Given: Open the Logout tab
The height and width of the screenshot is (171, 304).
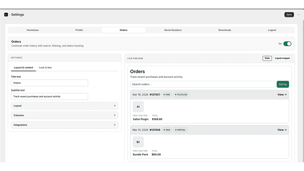Looking at the screenshot, I should click(272, 30).
